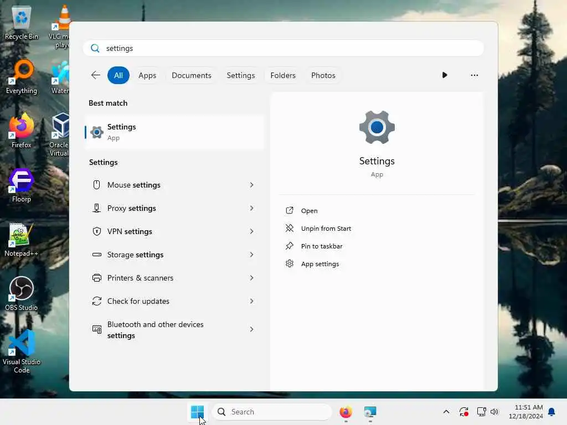Launch the Floorp browser desktop icon
567x425 pixels.
[x=22, y=185]
